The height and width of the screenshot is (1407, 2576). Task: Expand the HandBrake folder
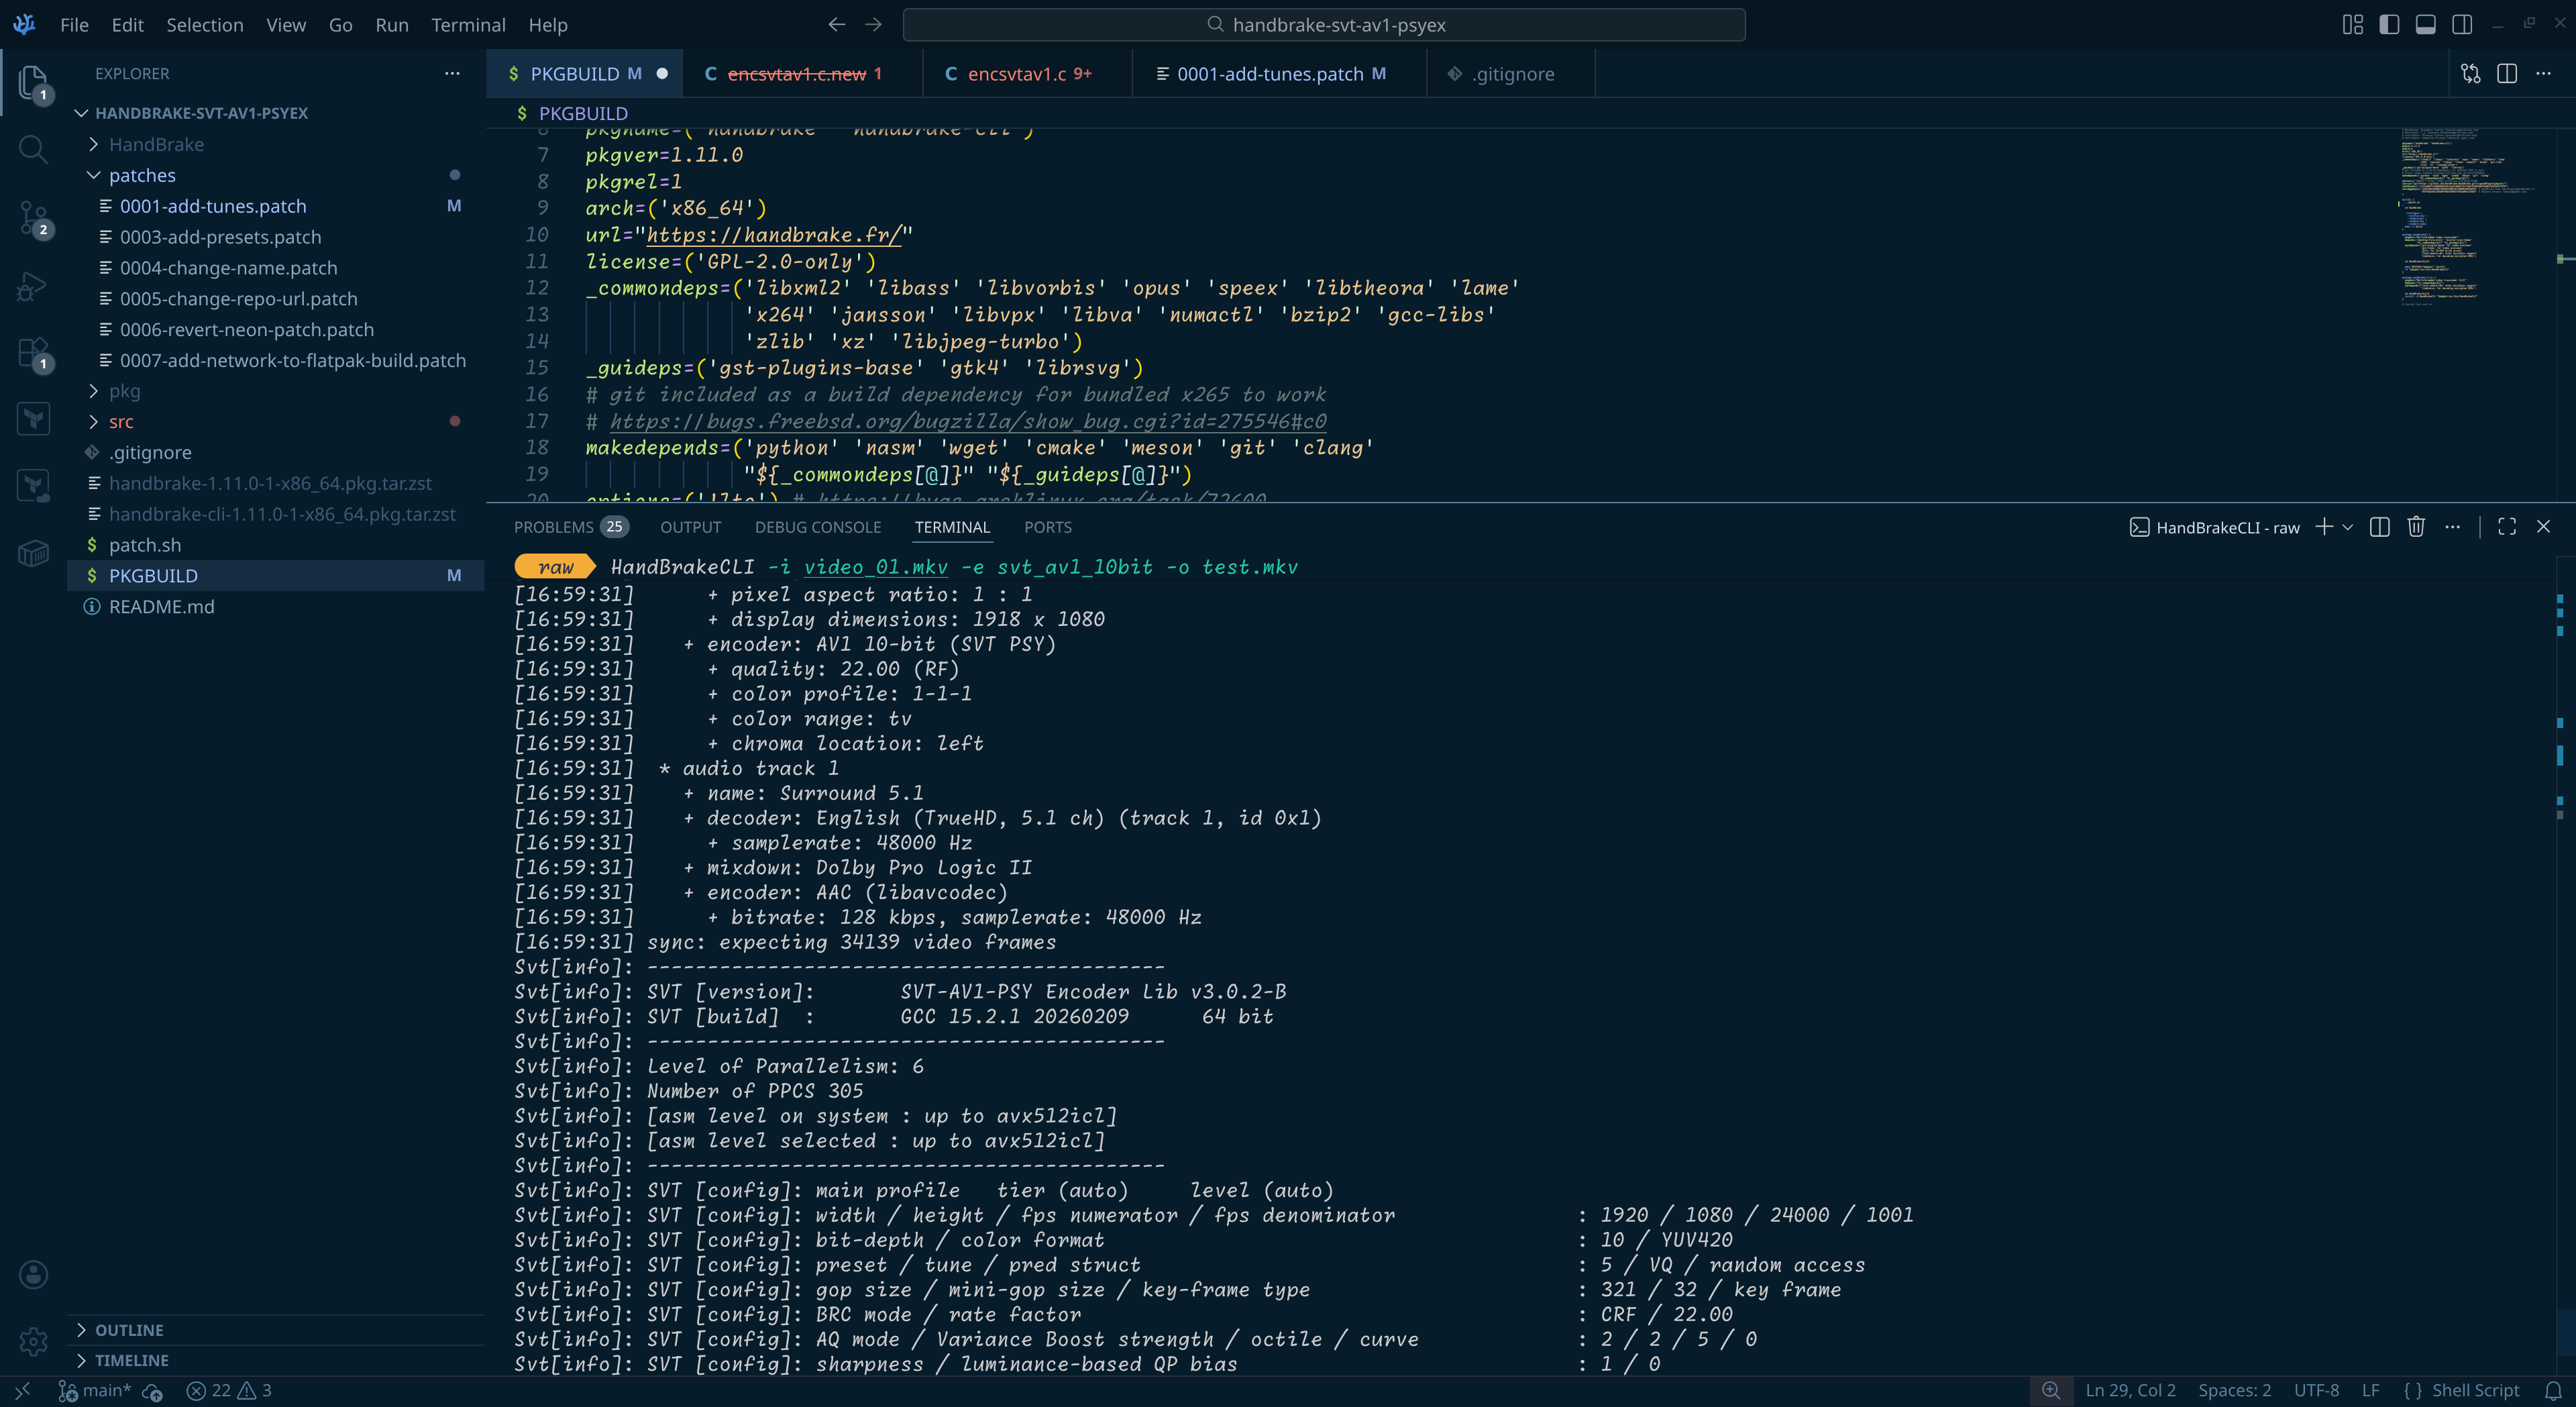[155, 144]
